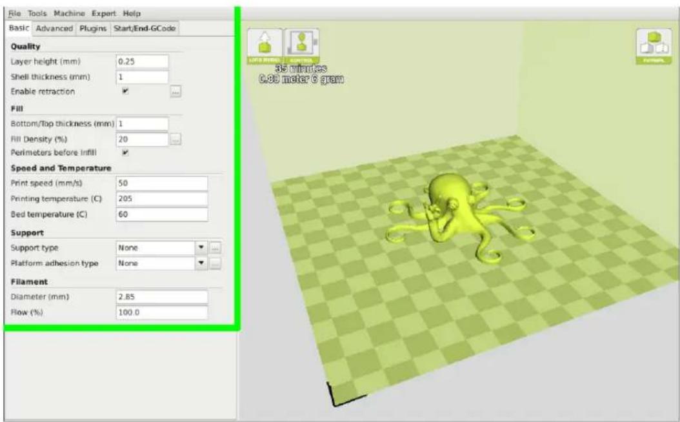Open Fill Density extra settings button

(175, 139)
